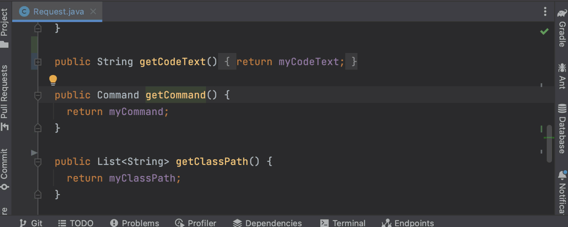Expand the folded getCodeText method
568x227 pixels.
37,62
